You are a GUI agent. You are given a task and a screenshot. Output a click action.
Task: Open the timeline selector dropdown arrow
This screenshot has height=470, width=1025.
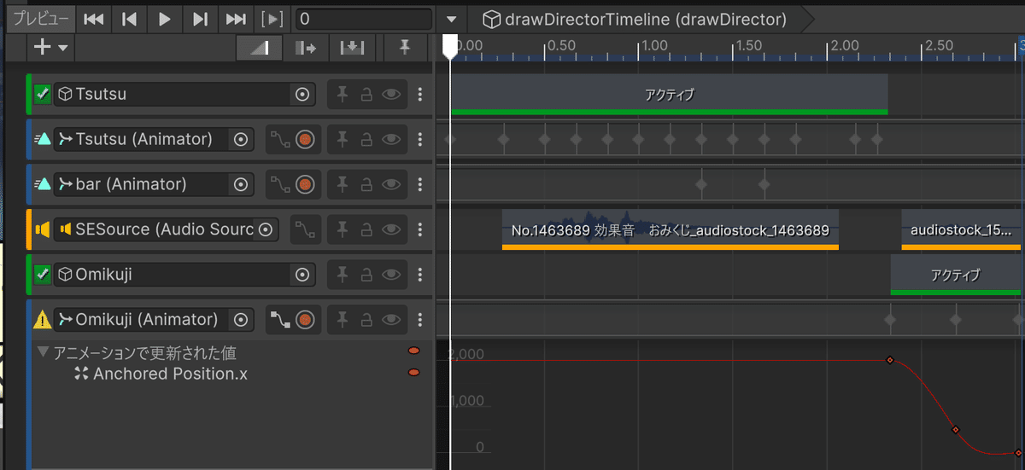[452, 19]
